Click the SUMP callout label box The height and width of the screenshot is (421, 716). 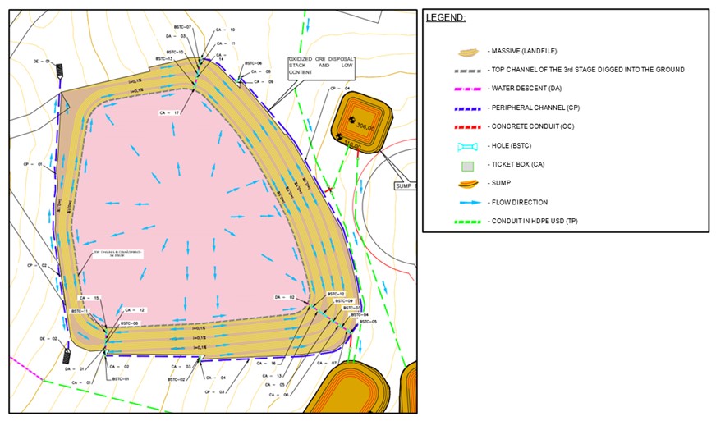[404, 186]
